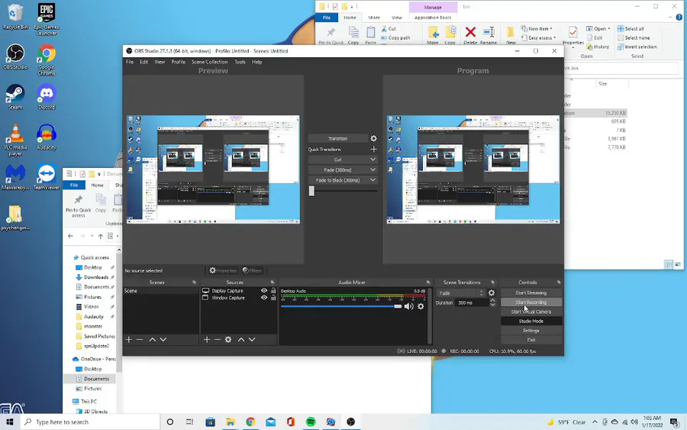
Task: Open OBS View menu
Action: pyautogui.click(x=160, y=62)
